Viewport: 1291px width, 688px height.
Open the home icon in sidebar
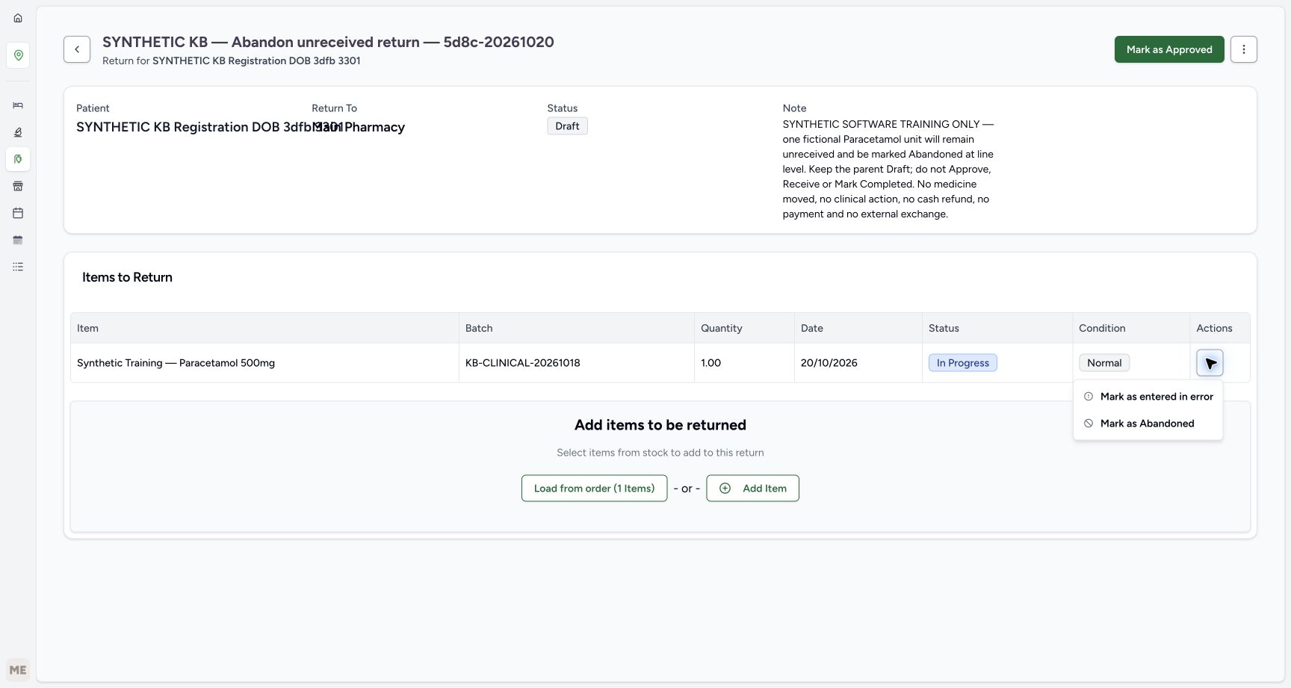click(18, 18)
